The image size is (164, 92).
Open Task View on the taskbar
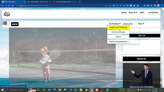[38, 90]
